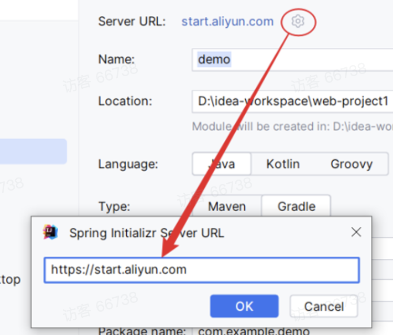
Task: Focus the Name field containing demo
Action: [292, 60]
